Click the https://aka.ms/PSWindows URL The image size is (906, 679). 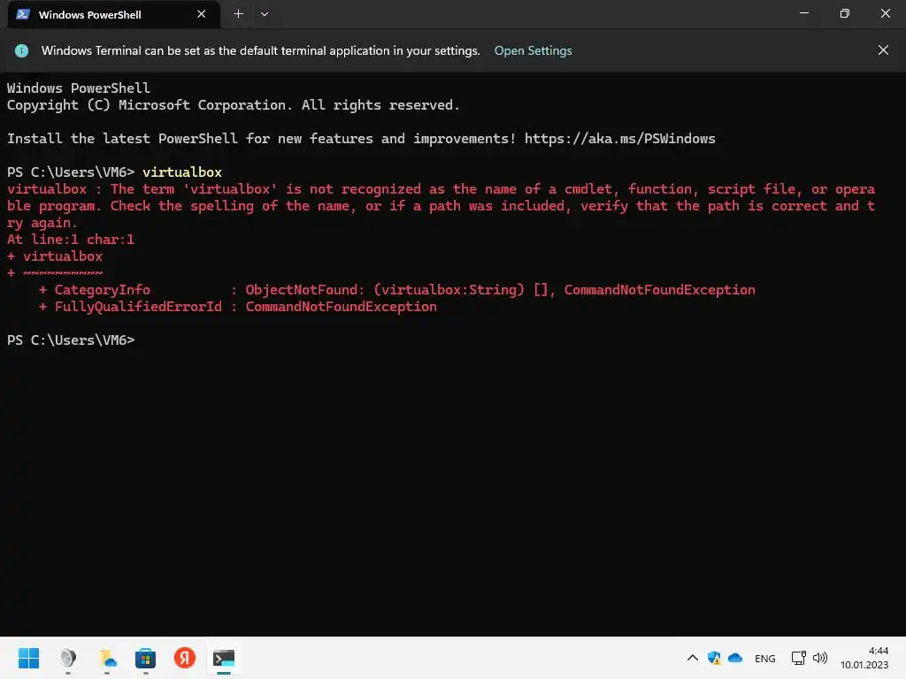620,139
